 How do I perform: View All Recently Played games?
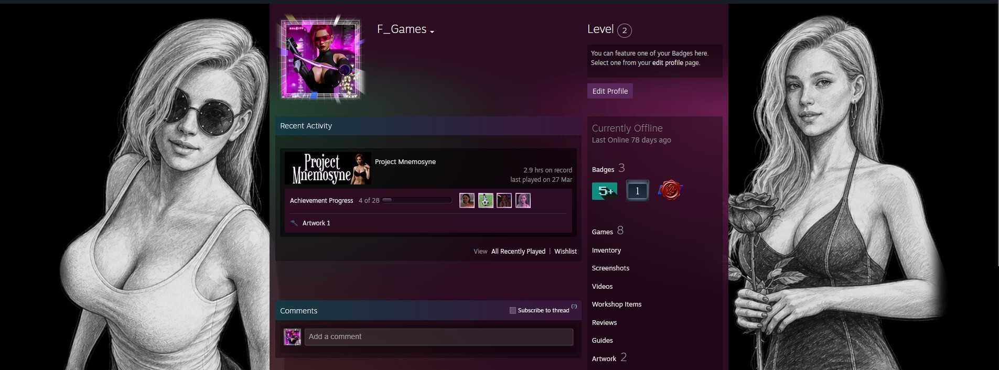tap(518, 252)
